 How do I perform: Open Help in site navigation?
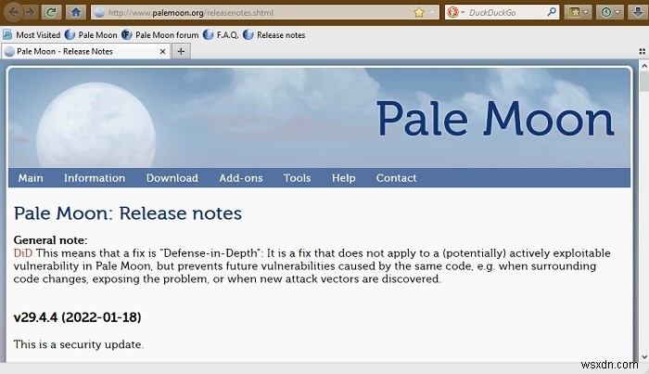[344, 178]
